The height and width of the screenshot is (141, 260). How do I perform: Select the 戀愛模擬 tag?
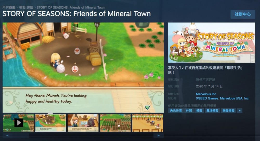[229, 111]
